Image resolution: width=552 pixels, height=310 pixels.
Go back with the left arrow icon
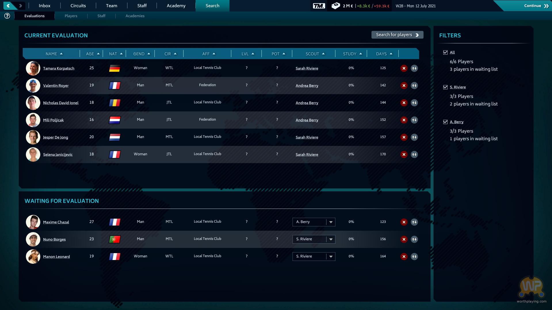(x=8, y=5)
